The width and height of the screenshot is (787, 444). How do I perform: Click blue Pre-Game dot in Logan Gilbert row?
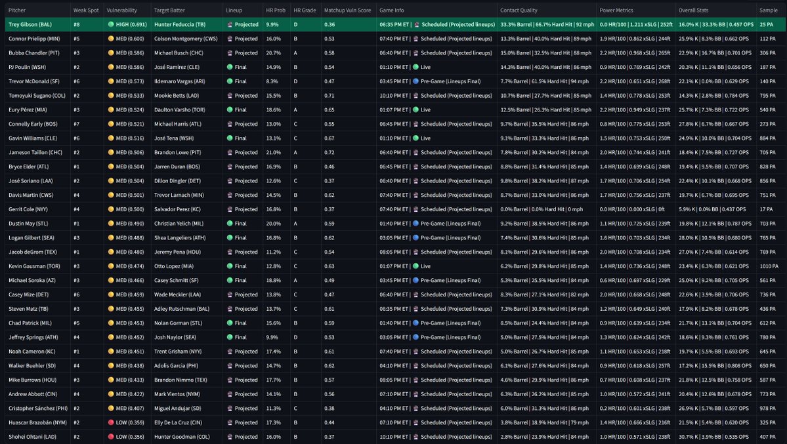415,238
